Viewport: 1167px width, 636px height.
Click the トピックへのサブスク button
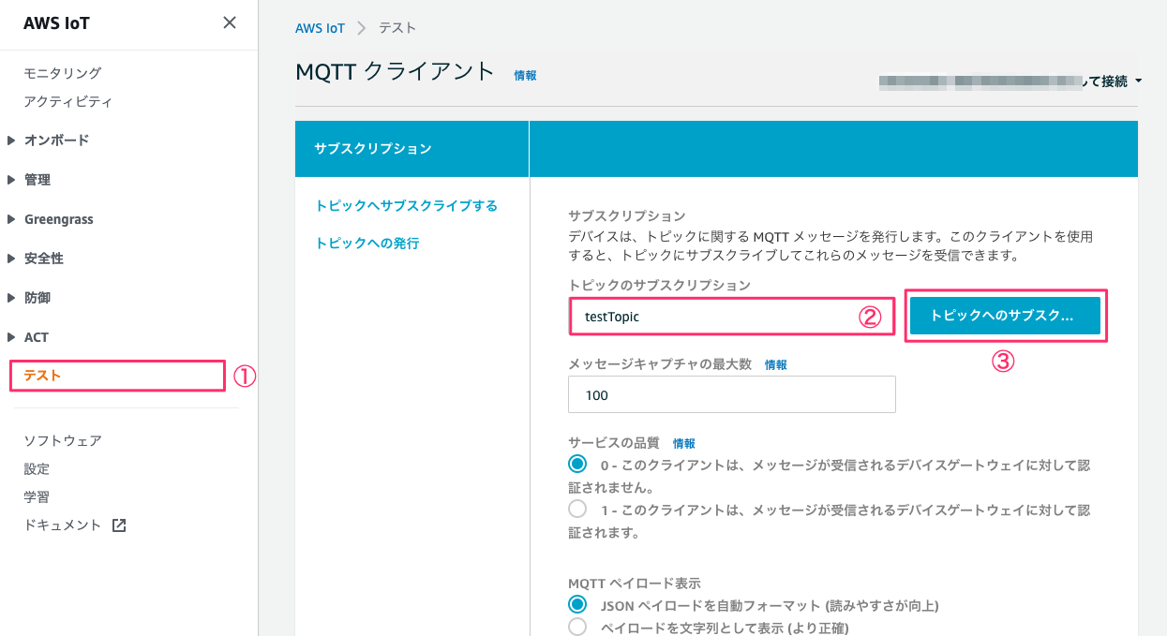coord(1004,316)
